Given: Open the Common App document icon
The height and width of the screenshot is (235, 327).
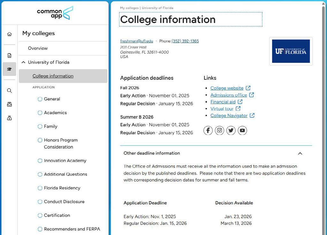Looking at the screenshot, I should (9, 55).
